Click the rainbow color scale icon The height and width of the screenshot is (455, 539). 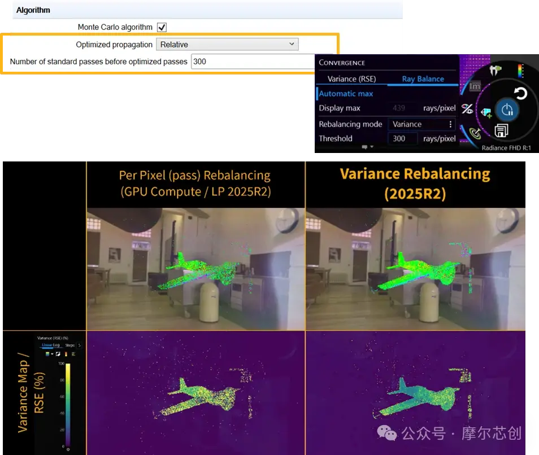point(520,71)
